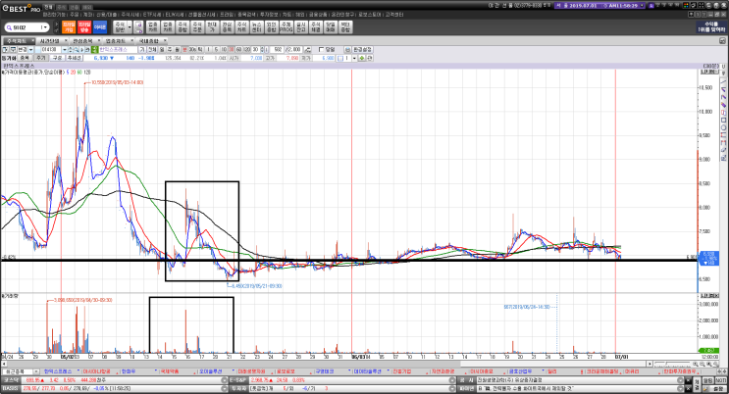Click the NOTI button at bottom right
The width and height of the screenshot is (729, 394).
pyautogui.click(x=721, y=380)
